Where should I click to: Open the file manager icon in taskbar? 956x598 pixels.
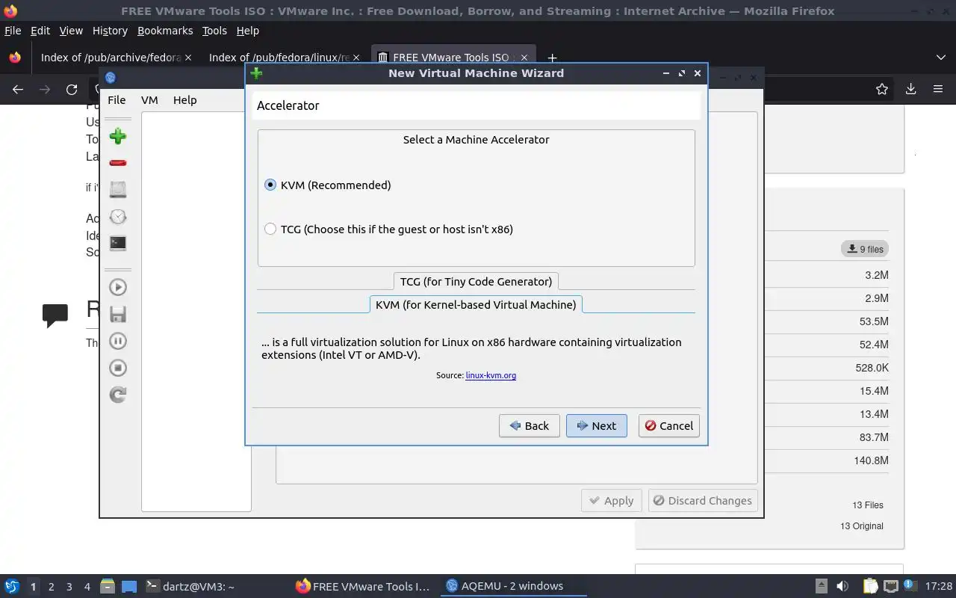(x=107, y=586)
